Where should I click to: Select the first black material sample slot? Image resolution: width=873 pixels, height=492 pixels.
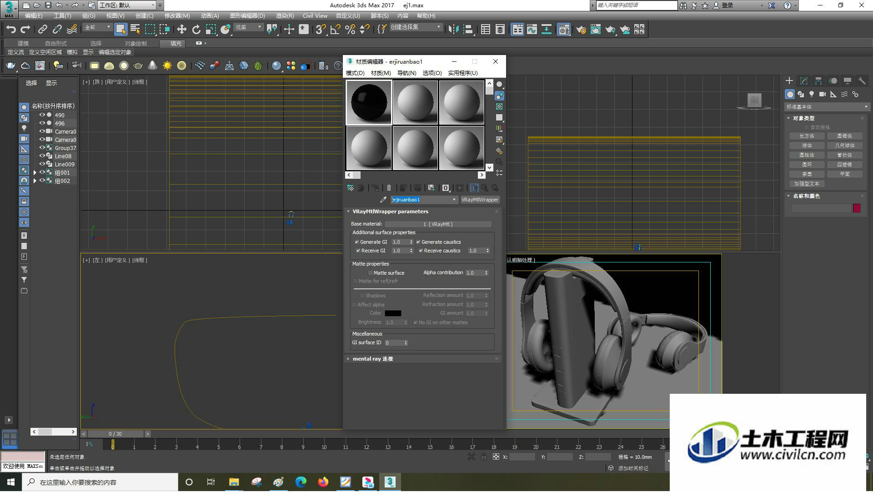[369, 102]
